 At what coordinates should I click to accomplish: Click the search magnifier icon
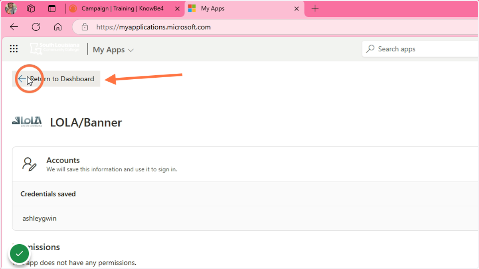pos(370,49)
